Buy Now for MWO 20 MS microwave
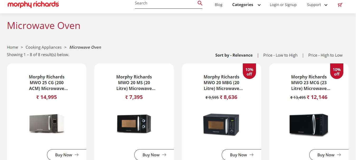The image size is (356, 160). [x=154, y=155]
